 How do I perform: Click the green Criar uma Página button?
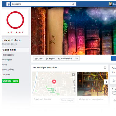point(10,81)
